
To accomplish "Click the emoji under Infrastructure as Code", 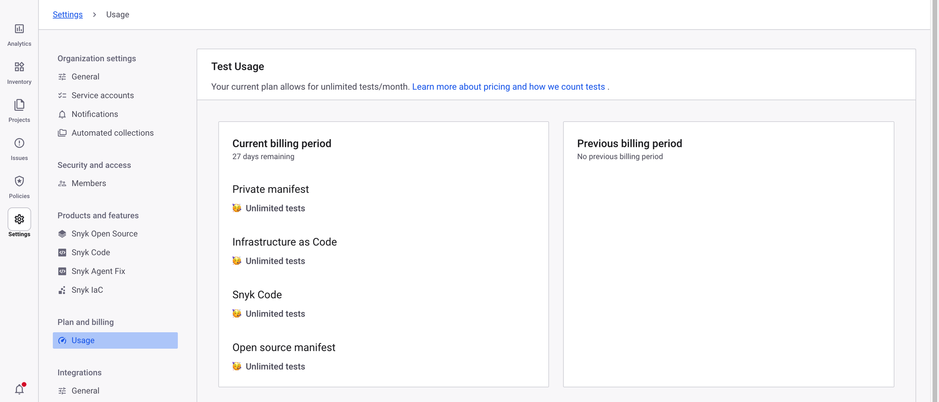I will coord(237,261).
